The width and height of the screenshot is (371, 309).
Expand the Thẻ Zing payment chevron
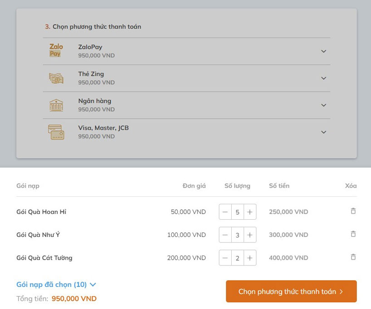[323, 78]
